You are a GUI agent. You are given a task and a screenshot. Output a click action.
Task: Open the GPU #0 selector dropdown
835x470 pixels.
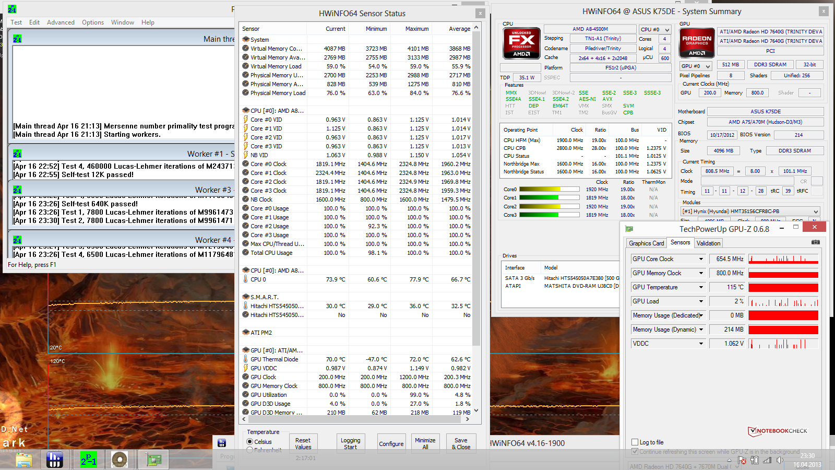696,66
